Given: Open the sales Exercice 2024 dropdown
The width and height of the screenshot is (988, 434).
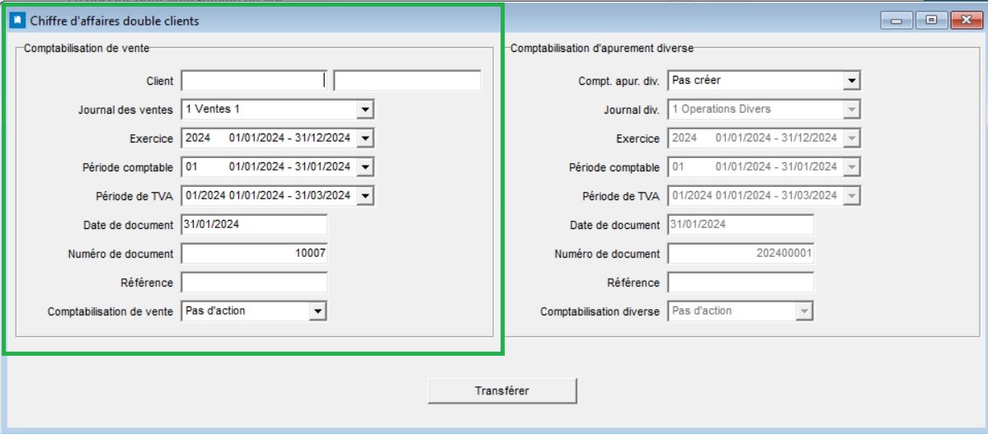Looking at the screenshot, I should 277,138.
